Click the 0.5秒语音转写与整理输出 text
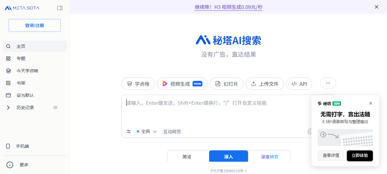Screen dimensions: 387x174 [x=345, y=122]
